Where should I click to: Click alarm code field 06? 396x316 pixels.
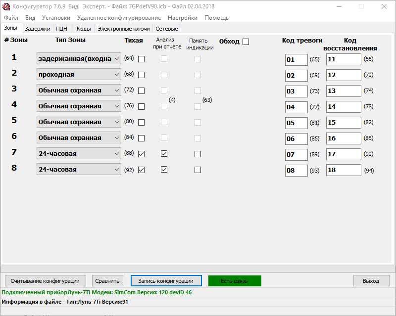point(296,139)
